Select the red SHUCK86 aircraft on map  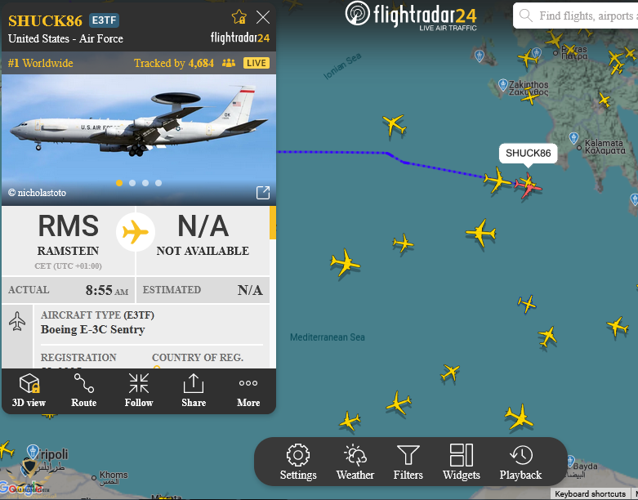pos(529,186)
